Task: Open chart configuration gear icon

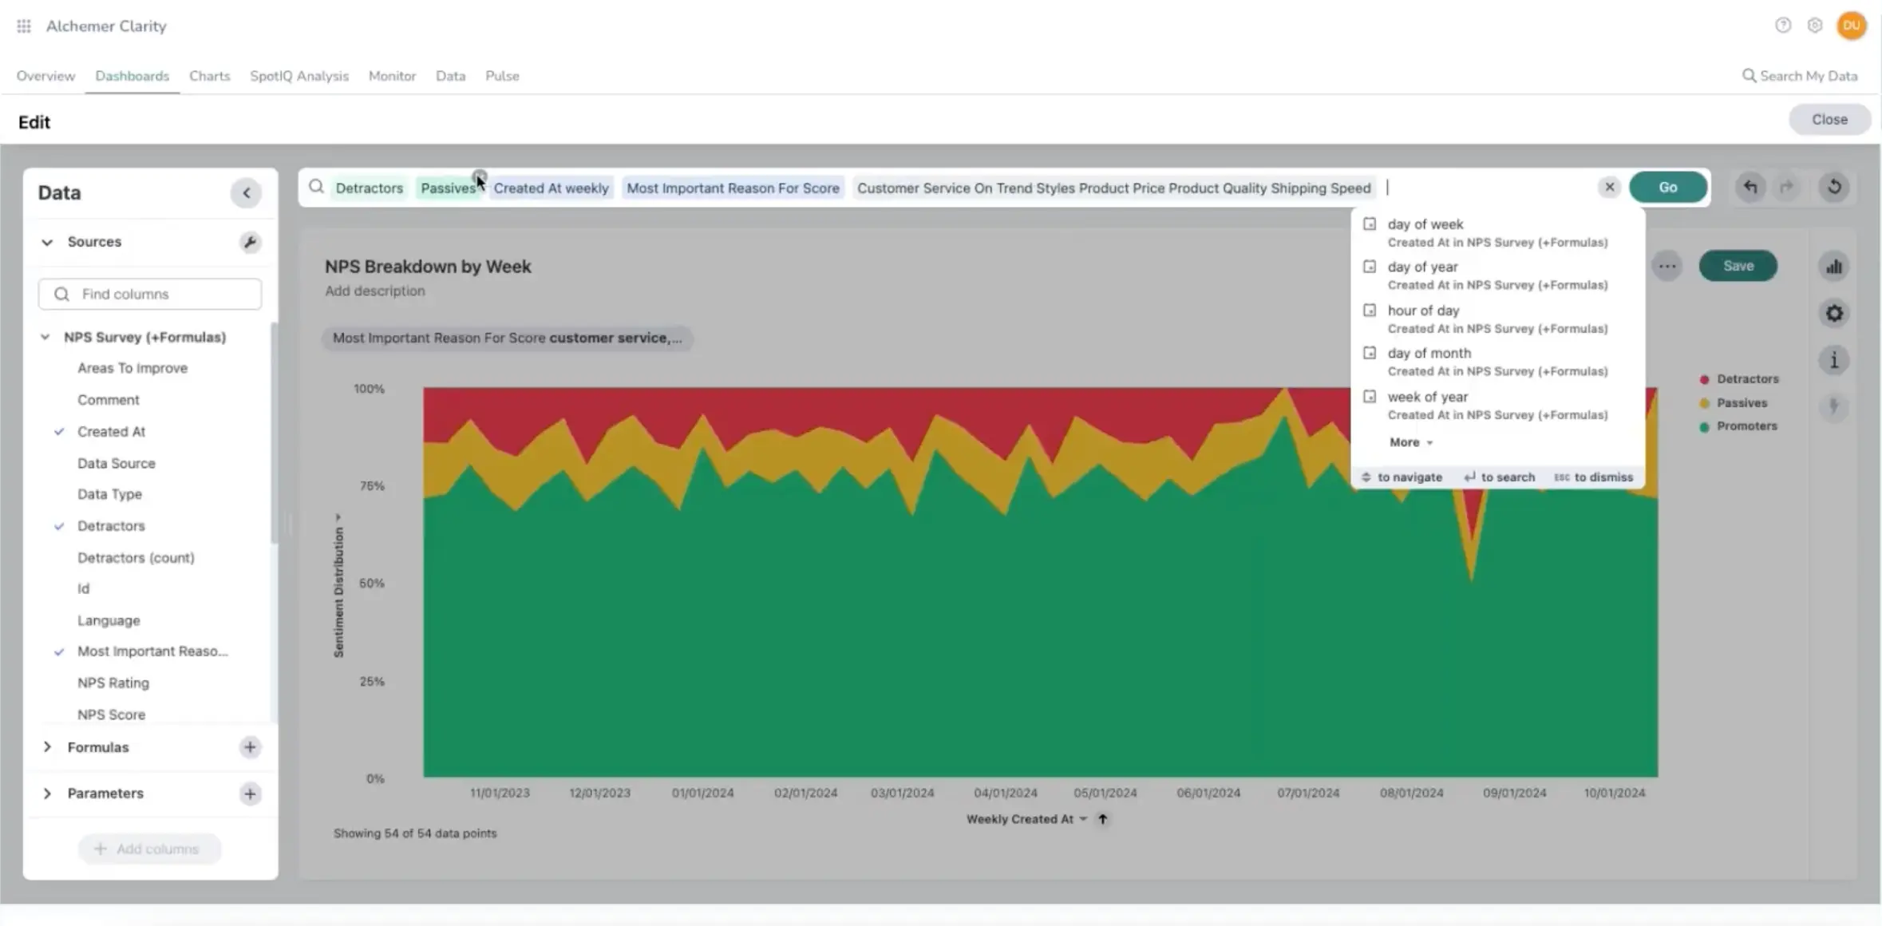Action: tap(1834, 313)
